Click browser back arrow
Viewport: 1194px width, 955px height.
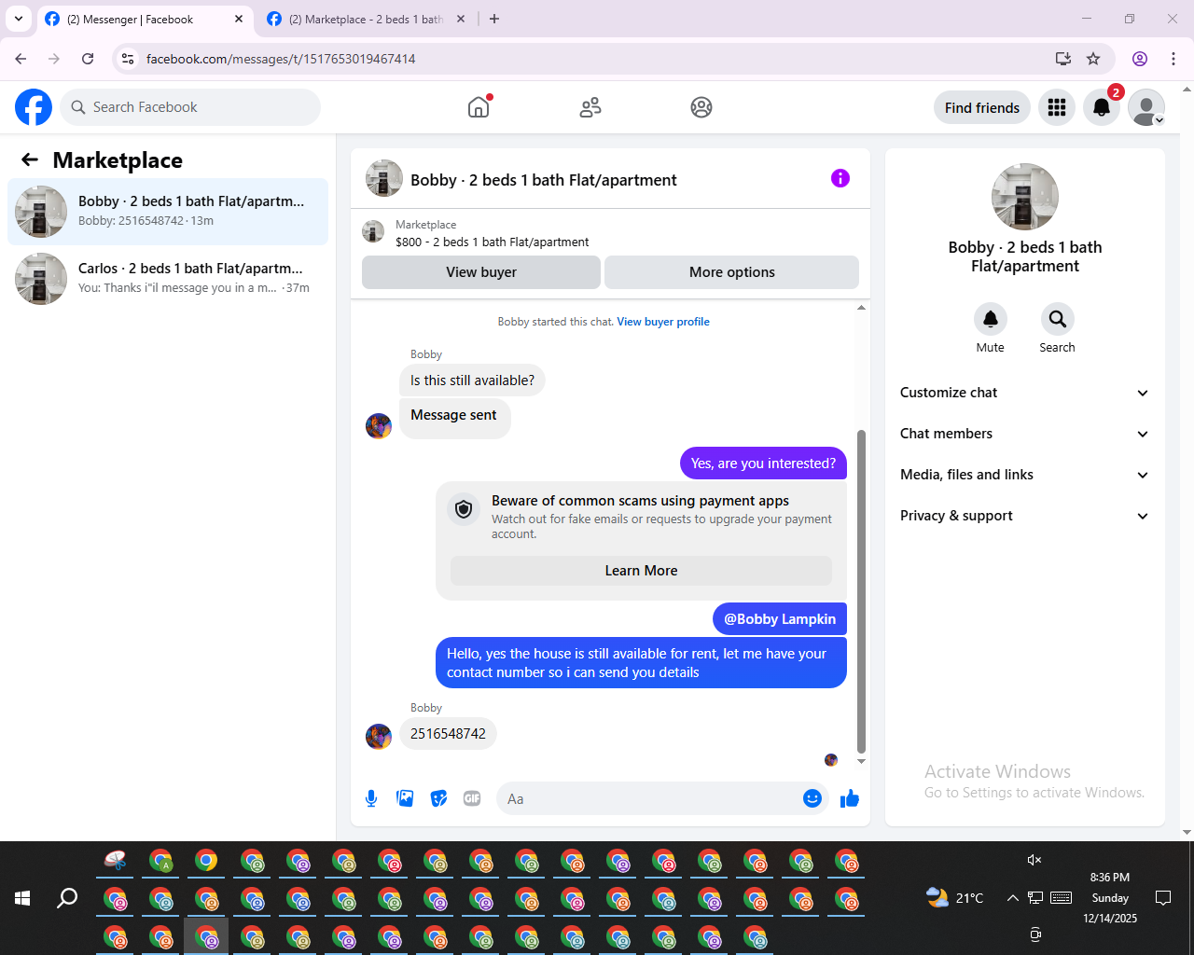point(21,59)
